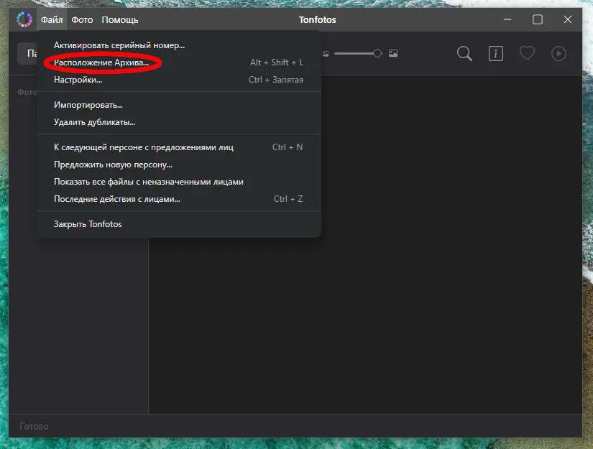The height and width of the screenshot is (449, 593).
Task: Choose Предложить новую персону
Action: [x=113, y=165]
